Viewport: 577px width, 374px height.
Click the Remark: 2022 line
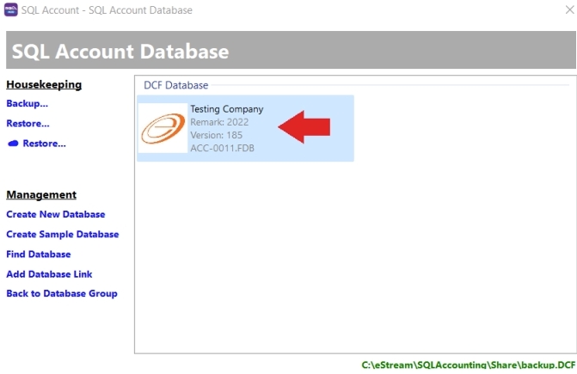219,122
